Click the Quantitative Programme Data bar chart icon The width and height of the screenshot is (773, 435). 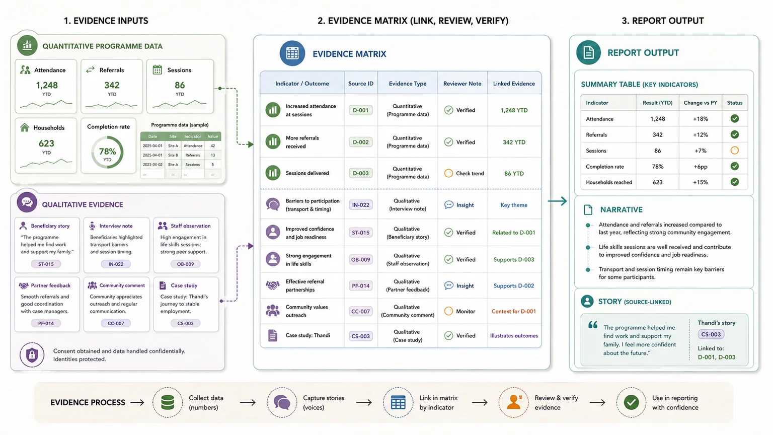coord(27,45)
